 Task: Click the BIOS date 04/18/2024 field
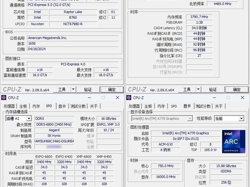coord(73,49)
